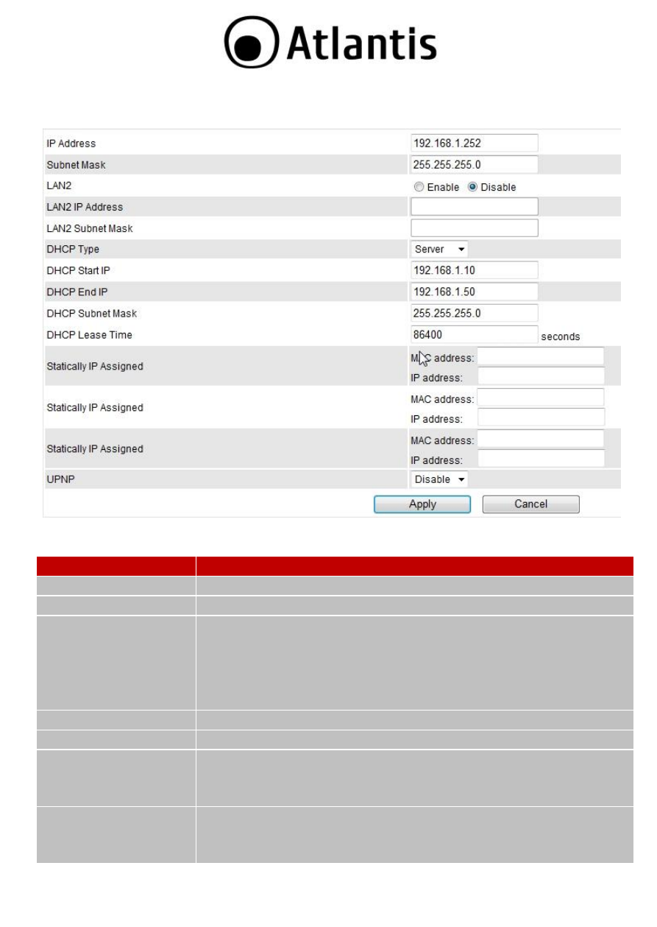This screenshot has height=927, width=657.
Task: Click the Subnet Mask input field
Action: (475, 164)
